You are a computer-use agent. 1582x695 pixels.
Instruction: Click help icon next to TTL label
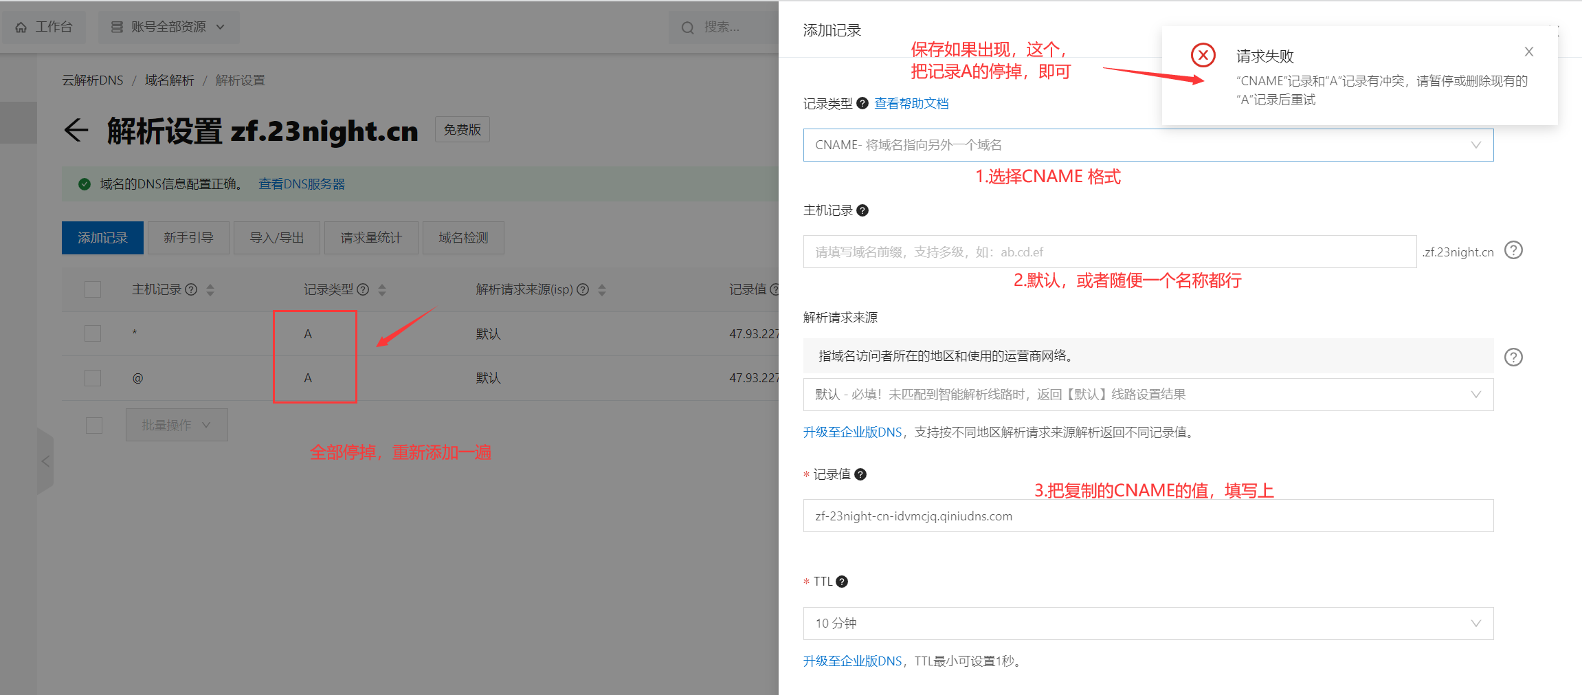(842, 582)
